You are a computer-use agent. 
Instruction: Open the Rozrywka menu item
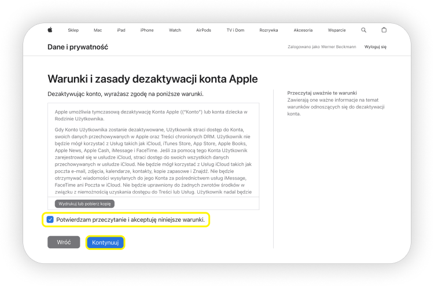(x=269, y=30)
